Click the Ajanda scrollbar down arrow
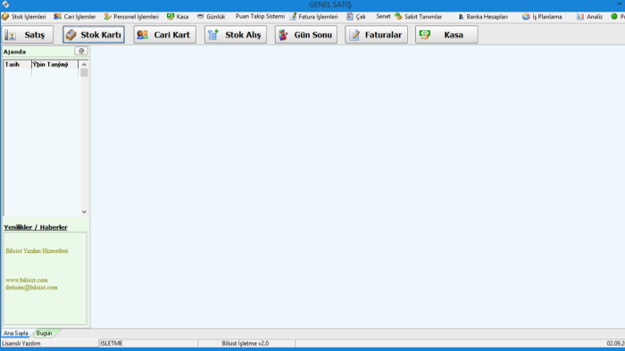 coord(84,212)
